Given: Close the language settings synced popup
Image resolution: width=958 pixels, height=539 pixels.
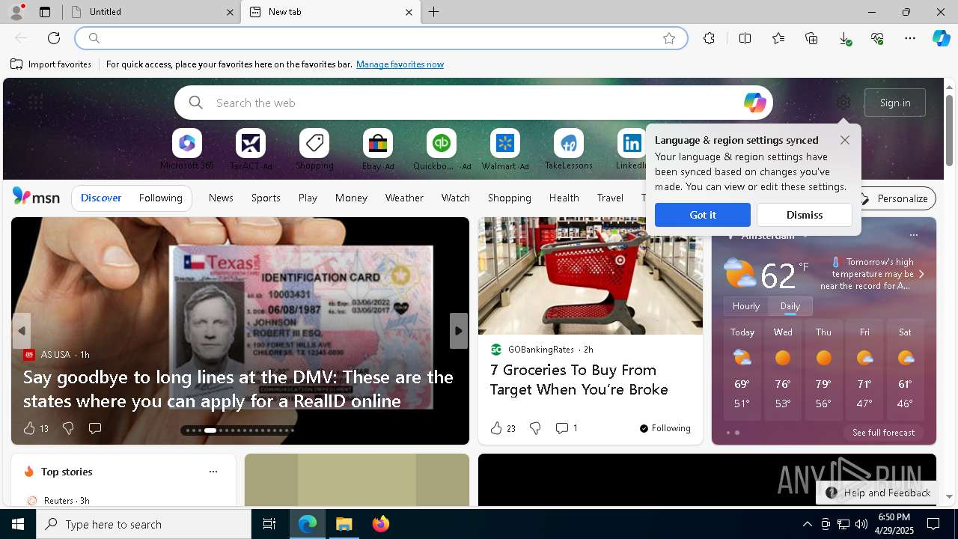Looking at the screenshot, I should pos(845,140).
